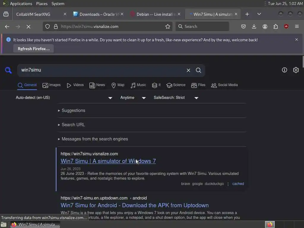Switch to Videos search category

(75, 85)
